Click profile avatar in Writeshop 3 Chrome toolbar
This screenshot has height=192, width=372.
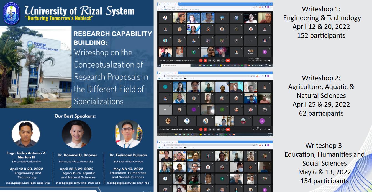268,7
